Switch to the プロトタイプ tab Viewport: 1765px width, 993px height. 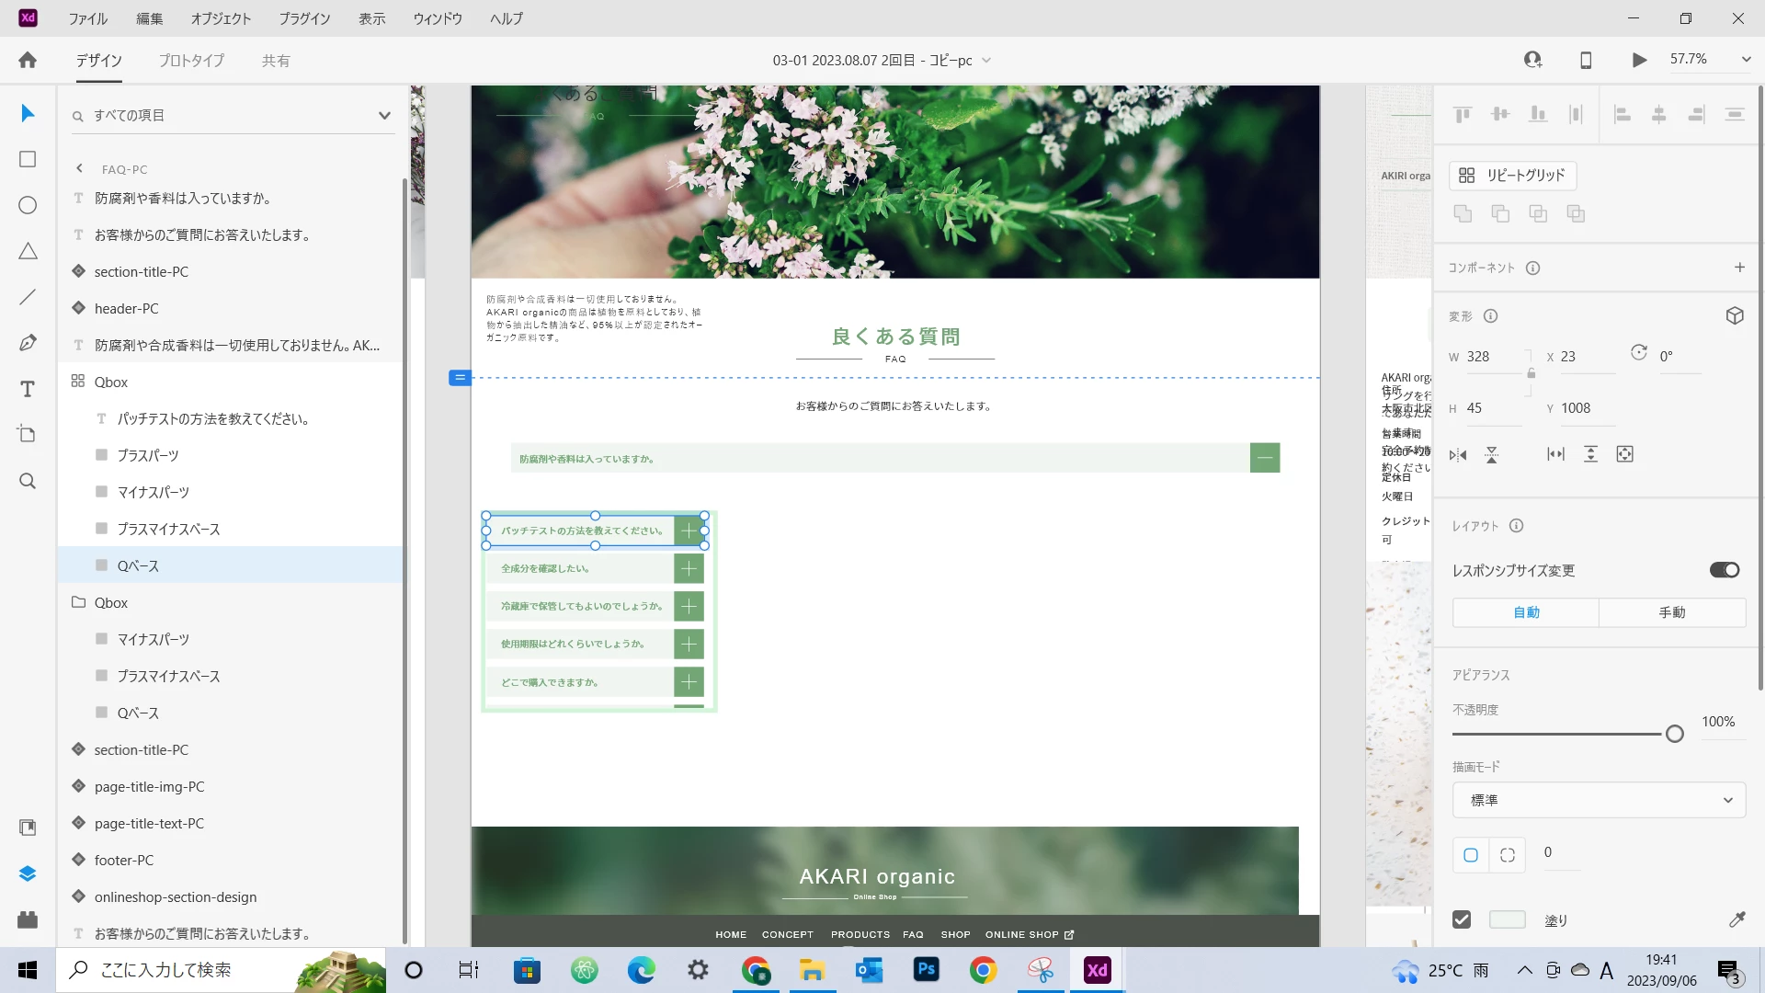point(191,61)
